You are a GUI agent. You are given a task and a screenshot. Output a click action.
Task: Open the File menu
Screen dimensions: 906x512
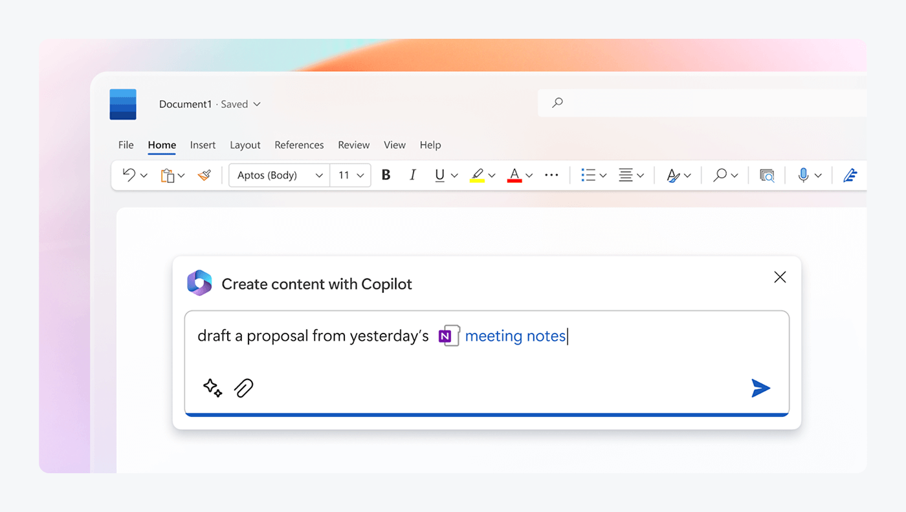(x=126, y=145)
